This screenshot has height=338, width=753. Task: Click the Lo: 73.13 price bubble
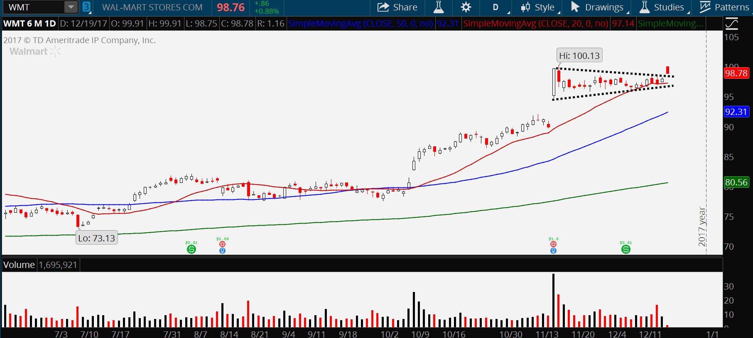[x=96, y=238]
